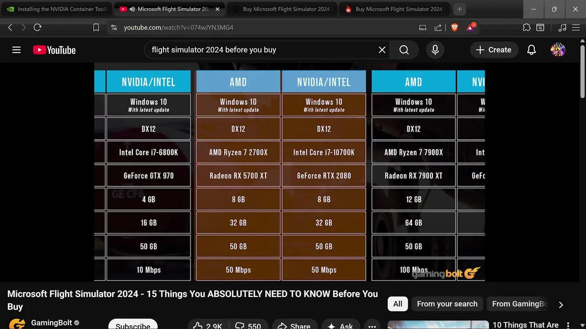The height and width of the screenshot is (329, 586).
Task: Click the AMD Ryzen 7 7900X cell
Action: point(413,152)
